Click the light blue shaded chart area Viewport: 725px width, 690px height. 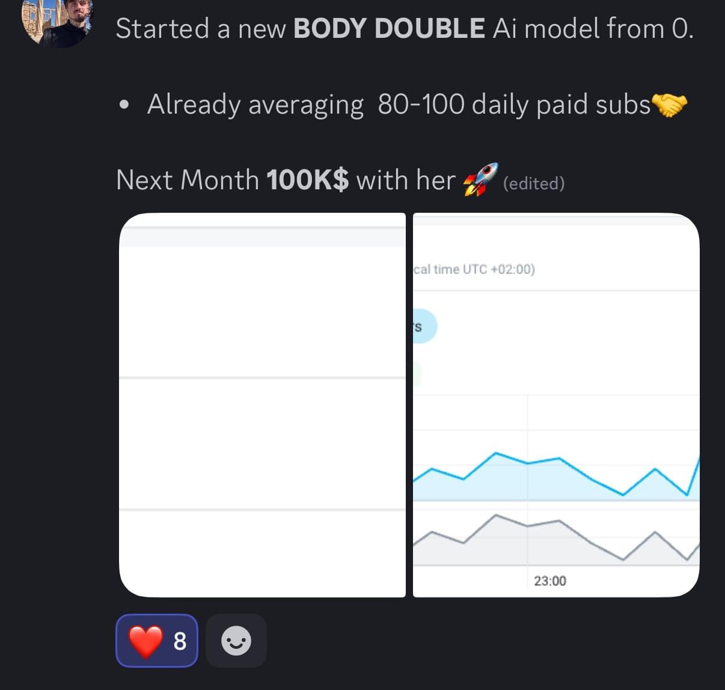(x=541, y=484)
